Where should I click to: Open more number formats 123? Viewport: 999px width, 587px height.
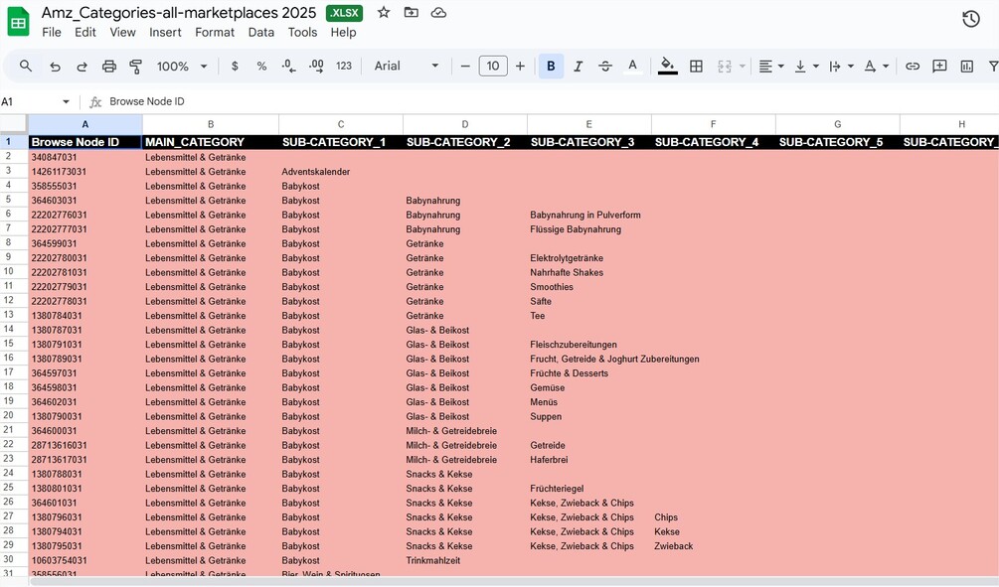(343, 66)
